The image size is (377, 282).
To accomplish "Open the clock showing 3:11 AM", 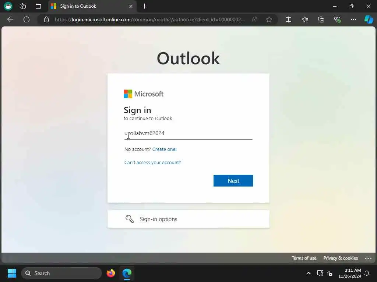I will [x=350, y=273].
